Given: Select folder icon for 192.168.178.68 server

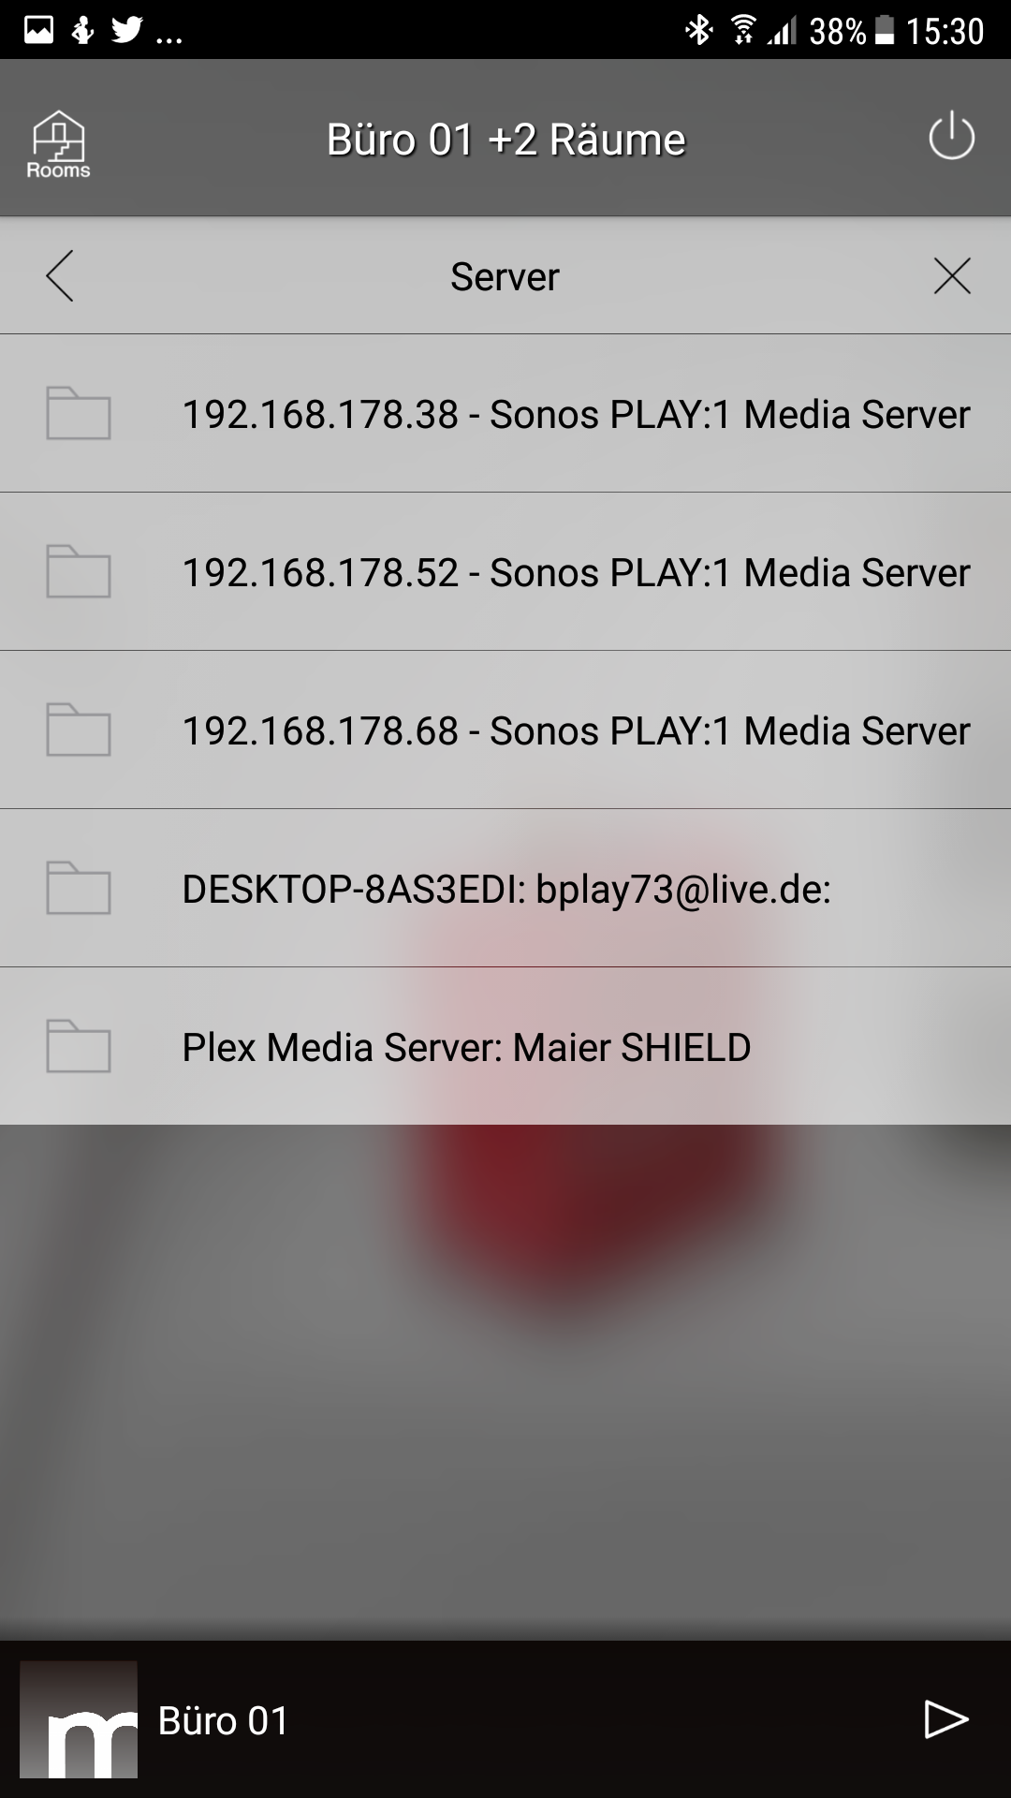Looking at the screenshot, I should pyautogui.click(x=79, y=730).
